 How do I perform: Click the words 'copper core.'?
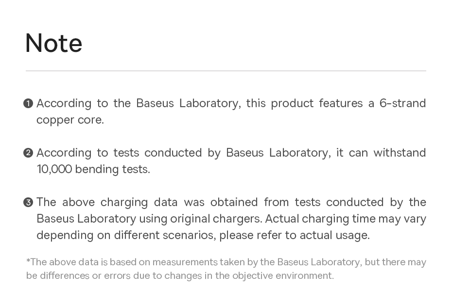70,120
